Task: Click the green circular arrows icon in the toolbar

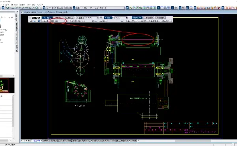Action: [x=36, y=8]
